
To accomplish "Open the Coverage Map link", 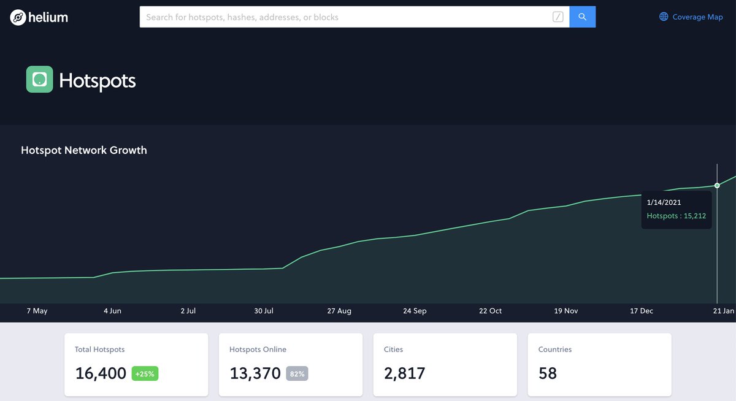I will tap(691, 17).
